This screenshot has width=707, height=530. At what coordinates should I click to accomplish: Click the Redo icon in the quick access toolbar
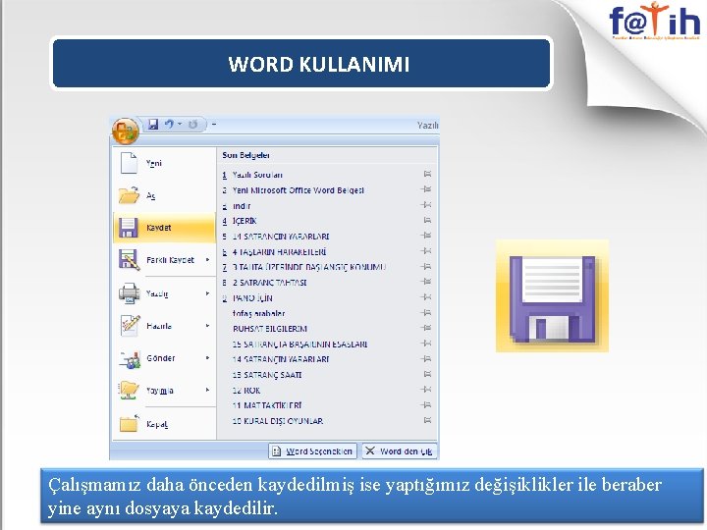coord(193,125)
